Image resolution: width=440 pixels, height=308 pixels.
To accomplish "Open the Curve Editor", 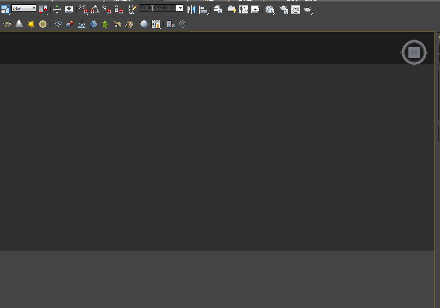I will [x=243, y=10].
